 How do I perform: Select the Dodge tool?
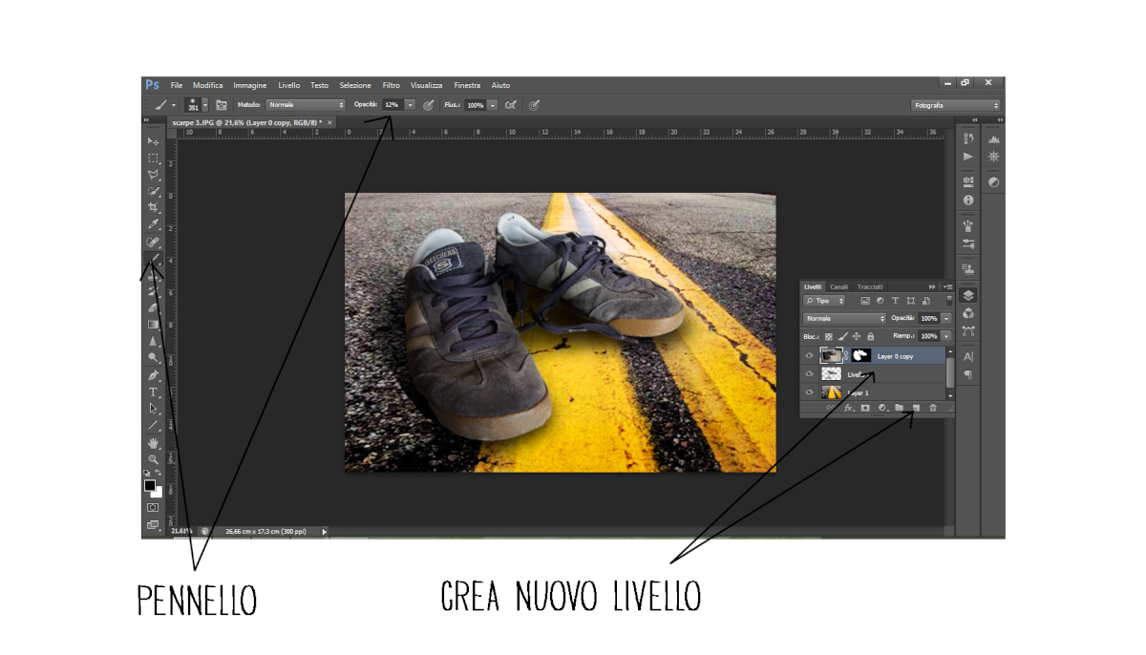pos(153,357)
